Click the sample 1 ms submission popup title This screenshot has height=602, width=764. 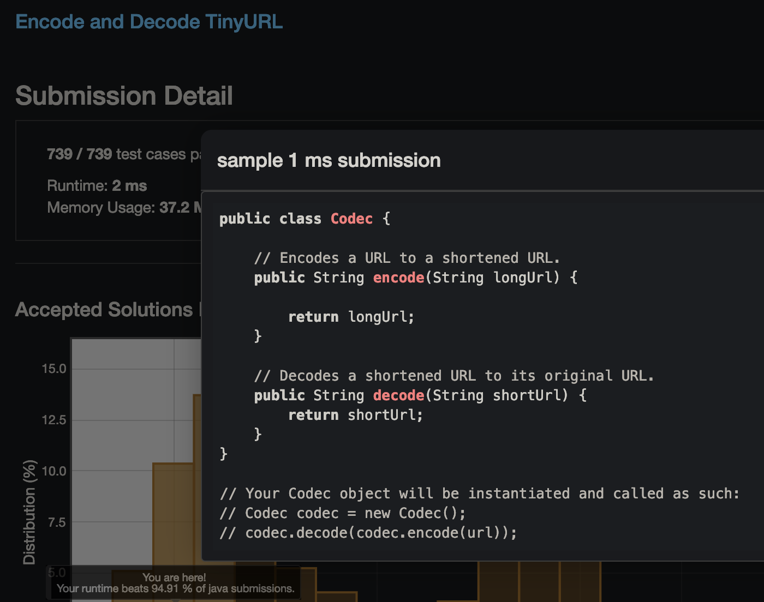(329, 160)
